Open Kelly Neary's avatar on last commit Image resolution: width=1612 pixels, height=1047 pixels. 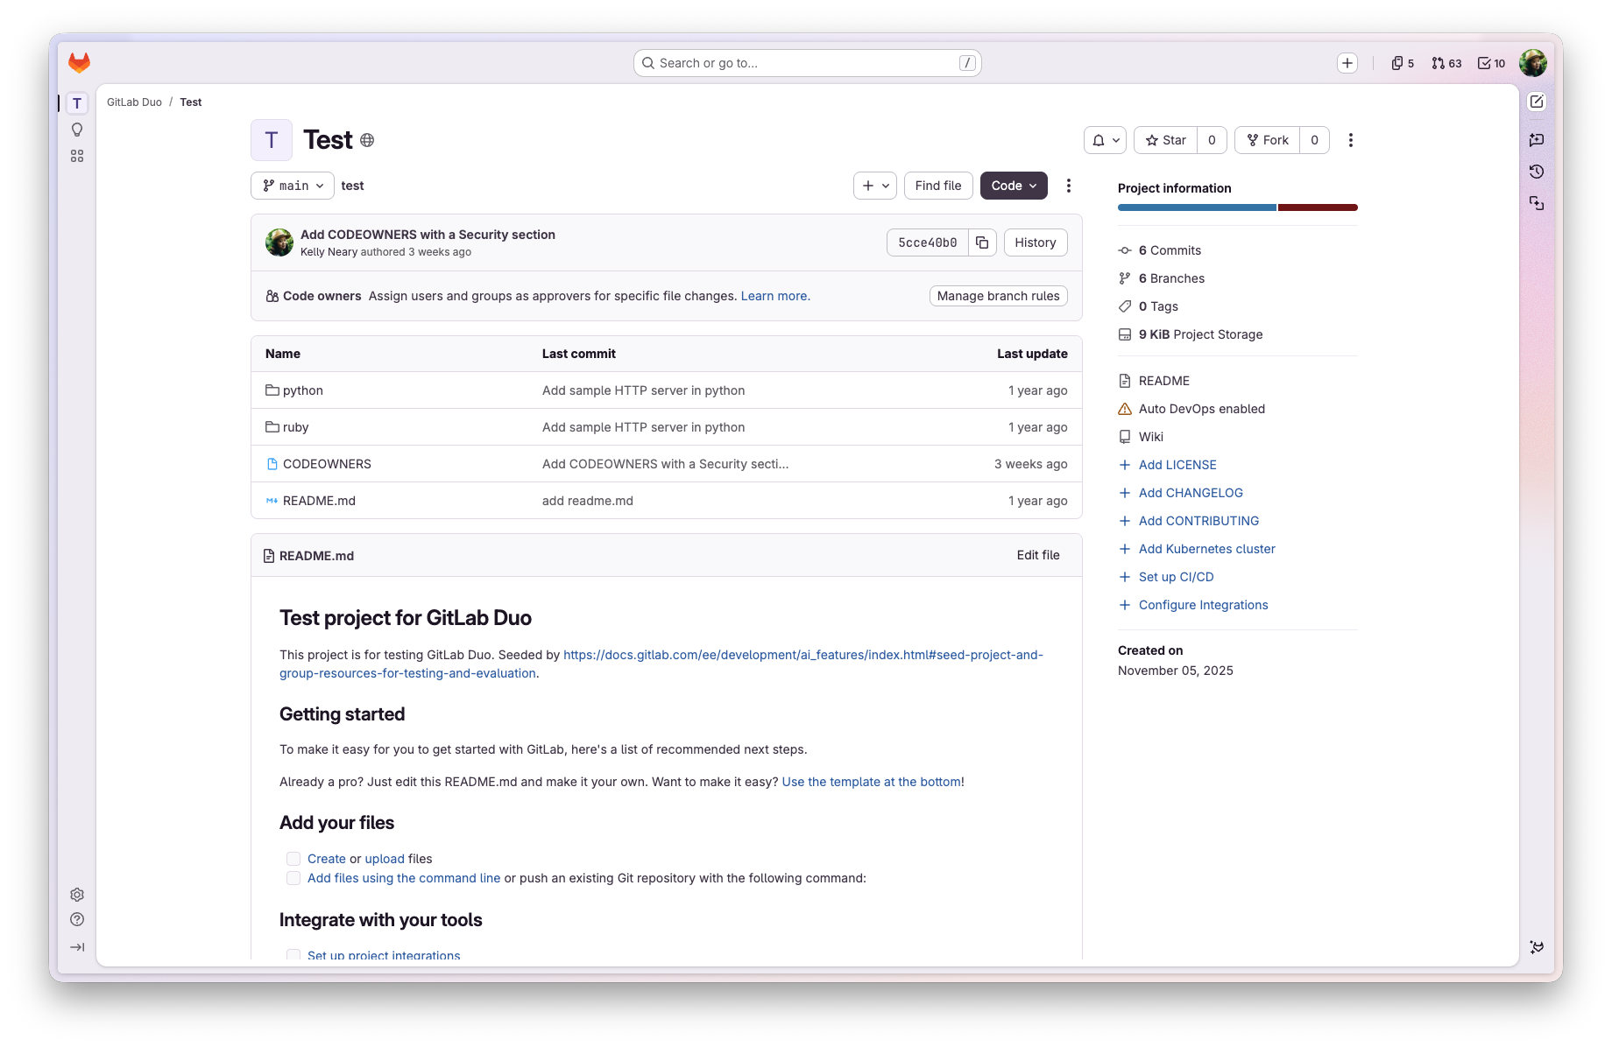[x=279, y=242]
